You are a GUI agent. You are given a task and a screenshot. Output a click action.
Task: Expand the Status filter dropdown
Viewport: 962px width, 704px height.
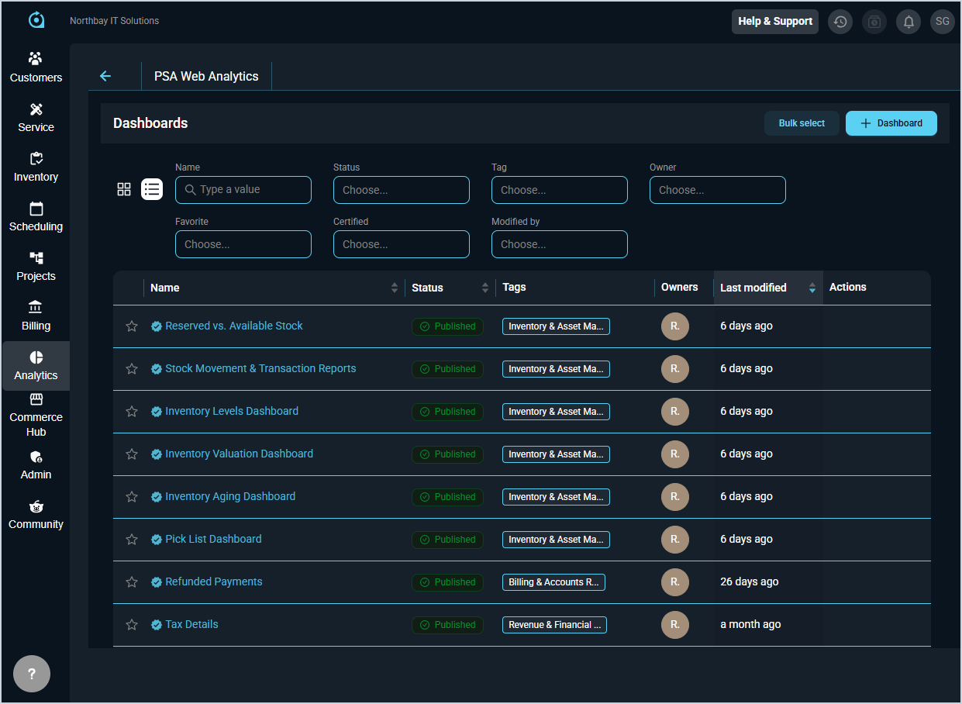click(401, 190)
